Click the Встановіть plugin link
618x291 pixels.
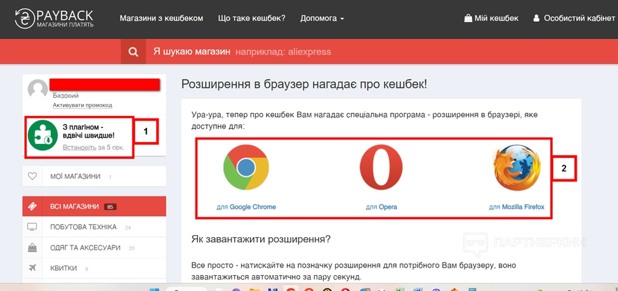(x=79, y=147)
